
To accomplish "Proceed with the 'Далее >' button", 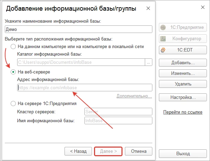I will pos(108,151).
